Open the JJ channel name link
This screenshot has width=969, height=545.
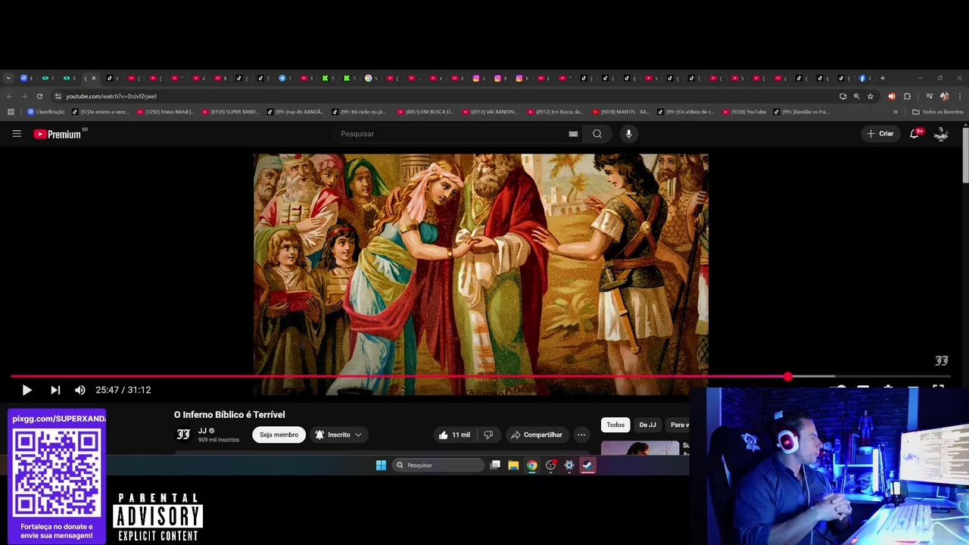point(202,431)
